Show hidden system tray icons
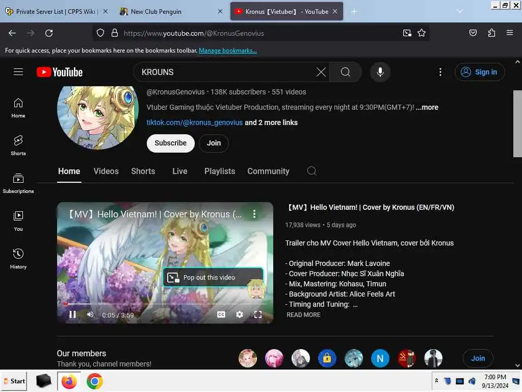The image size is (522, 392). [436, 380]
